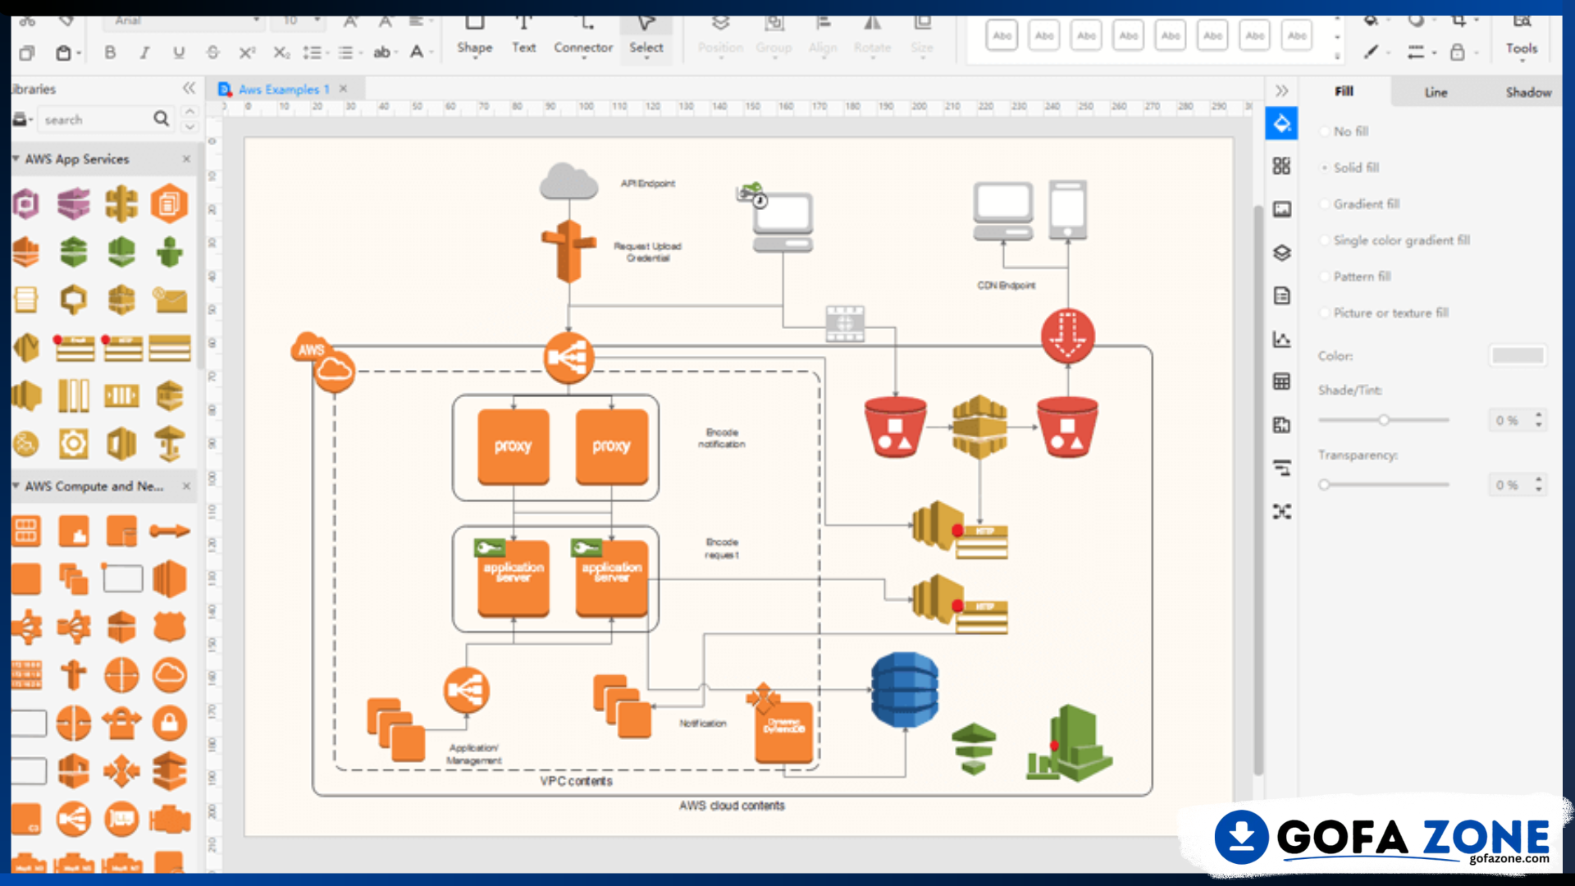Screen dimensions: 1575x886
Task: Open the Layers panel icon
Action: [x=1282, y=253]
